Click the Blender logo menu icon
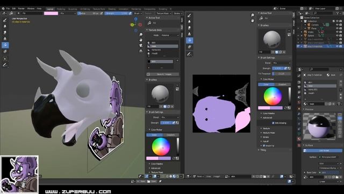The image size is (344, 194). pyautogui.click(x=3, y=9)
